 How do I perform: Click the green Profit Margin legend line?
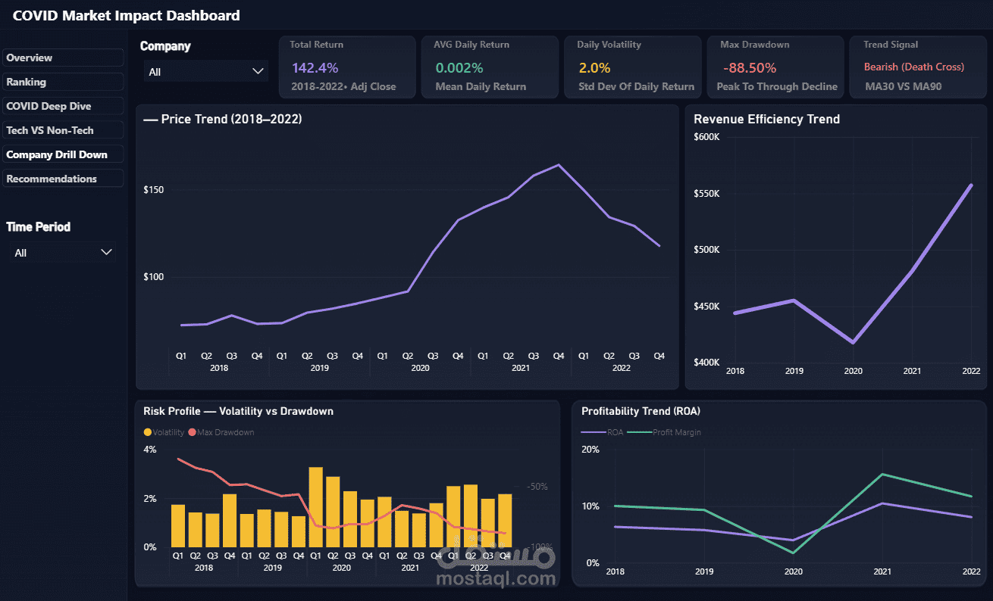click(x=639, y=432)
